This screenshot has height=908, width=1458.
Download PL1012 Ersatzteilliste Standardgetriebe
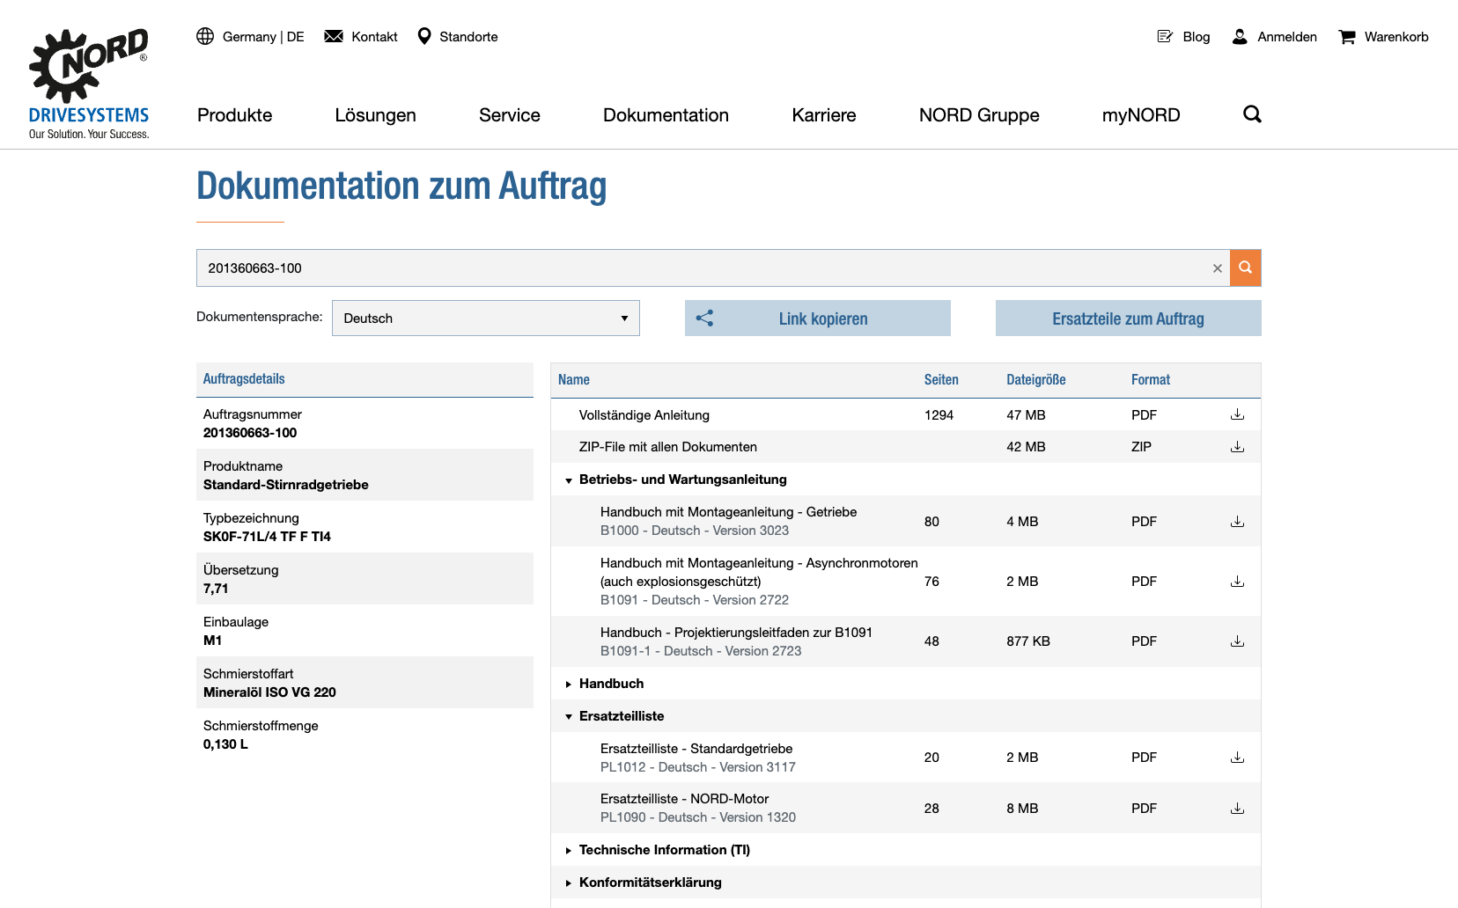1237,758
